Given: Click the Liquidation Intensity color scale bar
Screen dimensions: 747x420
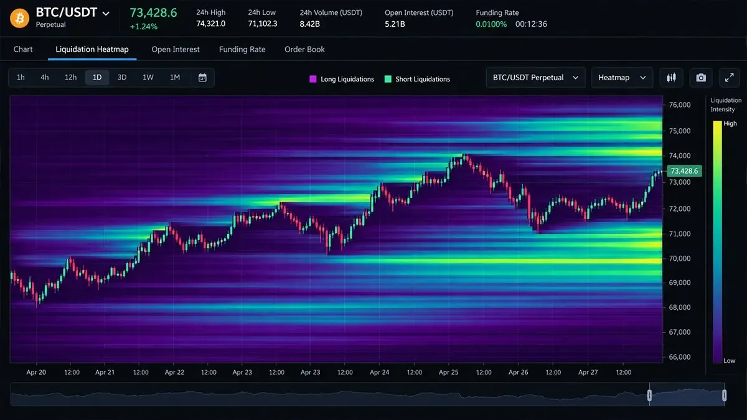Looking at the screenshot, I should click(x=717, y=242).
